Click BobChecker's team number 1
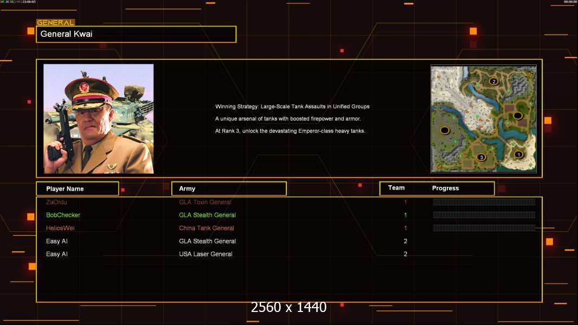This screenshot has width=578, height=325. (405, 215)
